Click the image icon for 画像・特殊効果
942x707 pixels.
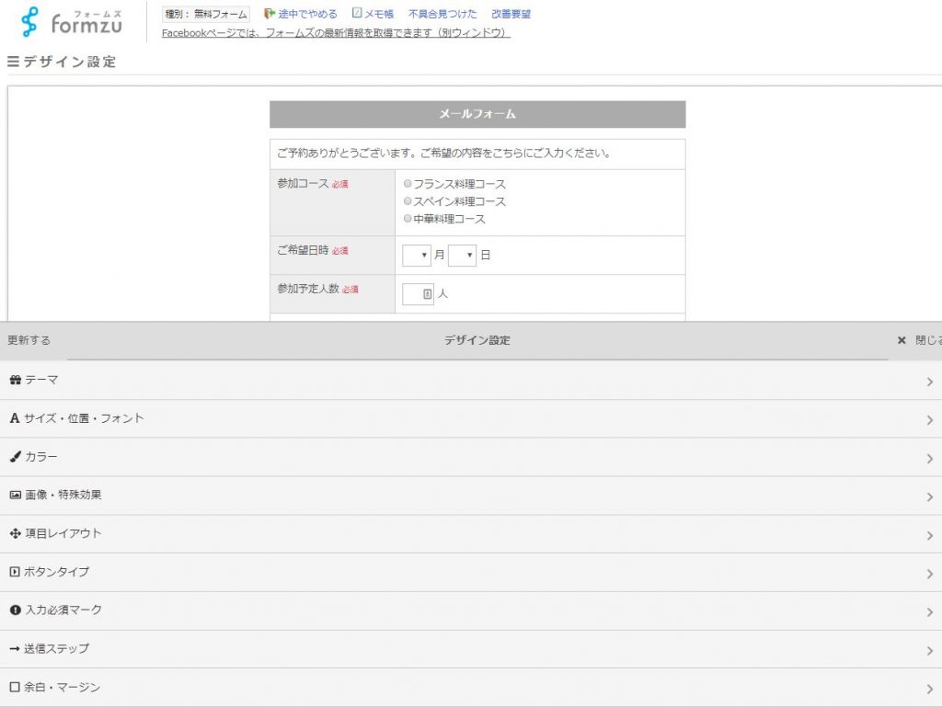tap(15, 495)
